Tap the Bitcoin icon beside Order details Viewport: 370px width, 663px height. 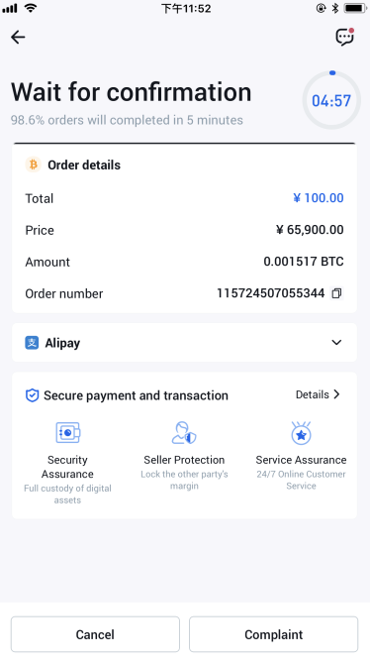[x=34, y=165]
